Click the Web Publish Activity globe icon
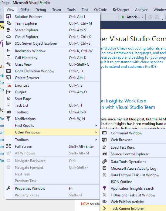 (104, 202)
